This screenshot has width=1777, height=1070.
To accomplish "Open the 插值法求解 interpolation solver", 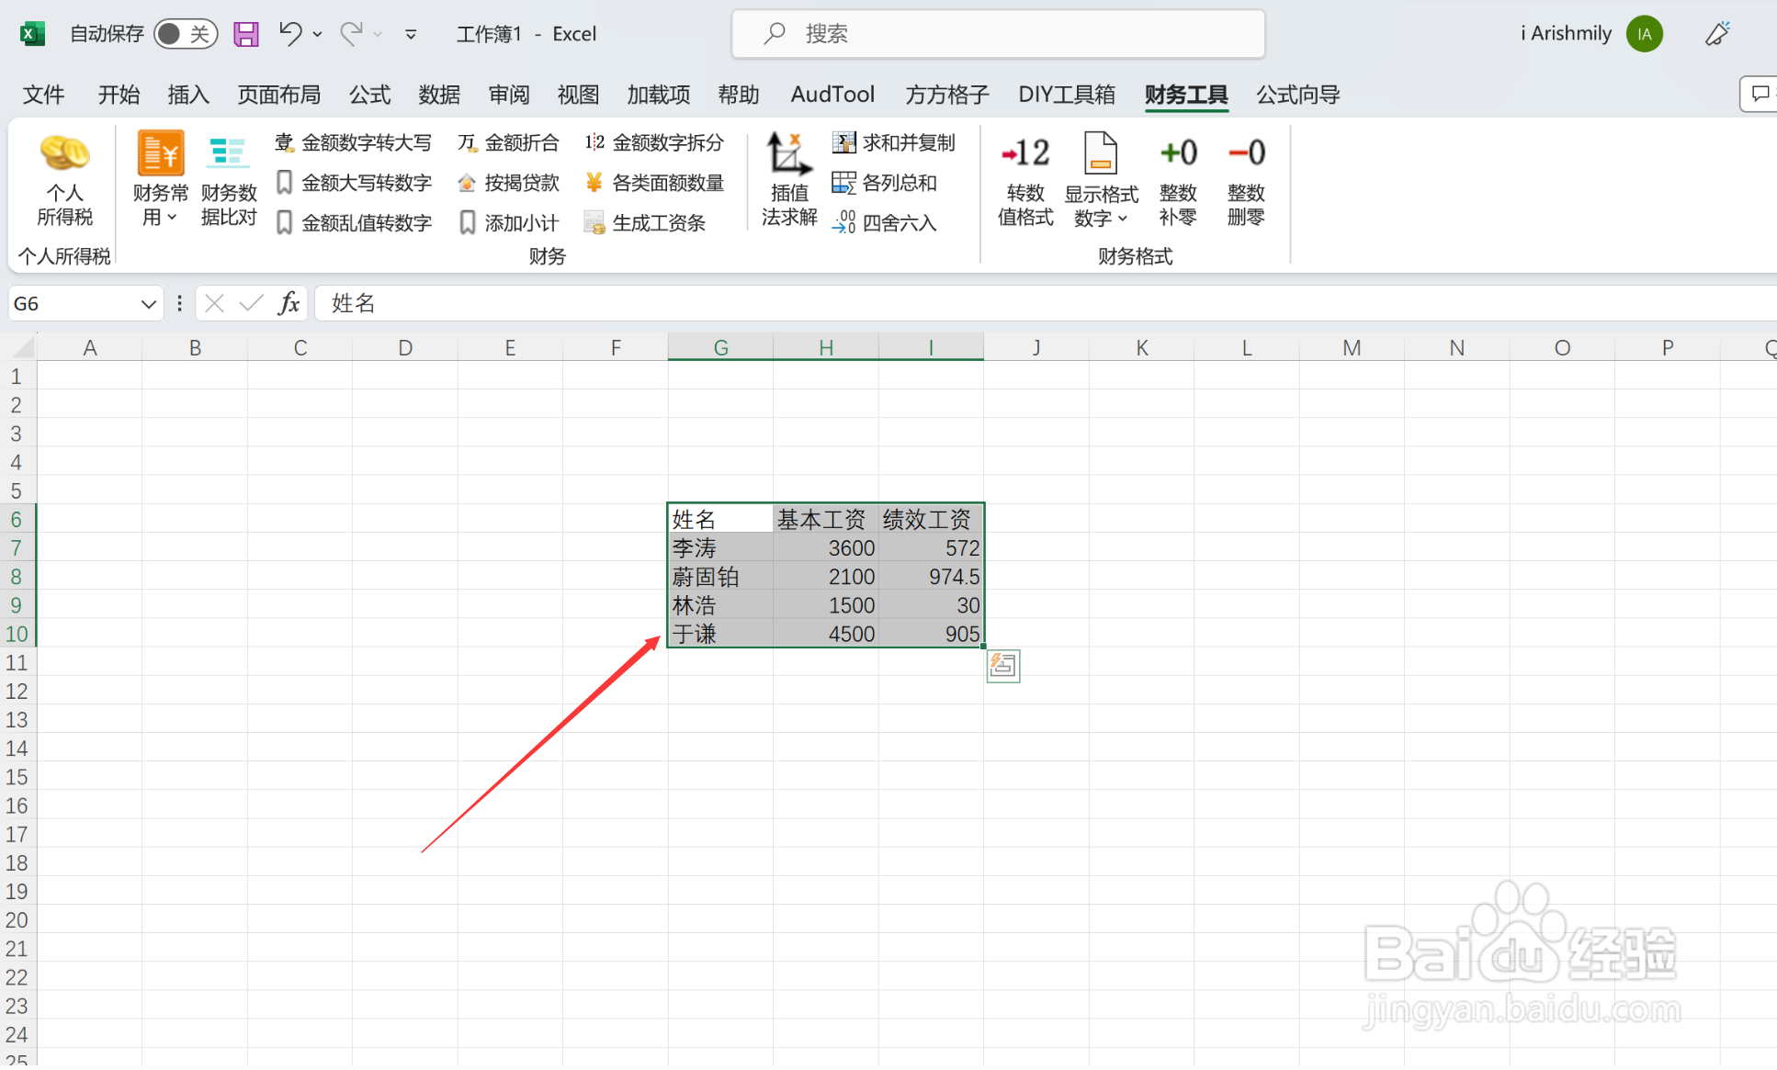I will (788, 180).
